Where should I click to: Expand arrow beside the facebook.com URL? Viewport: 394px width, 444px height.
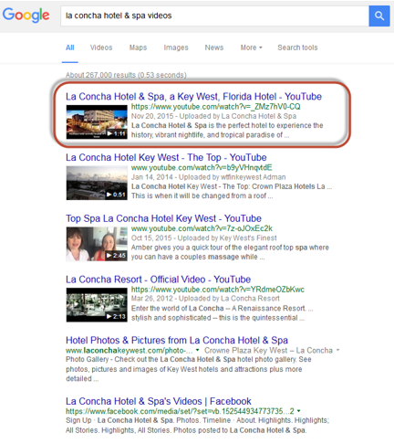[x=299, y=411]
